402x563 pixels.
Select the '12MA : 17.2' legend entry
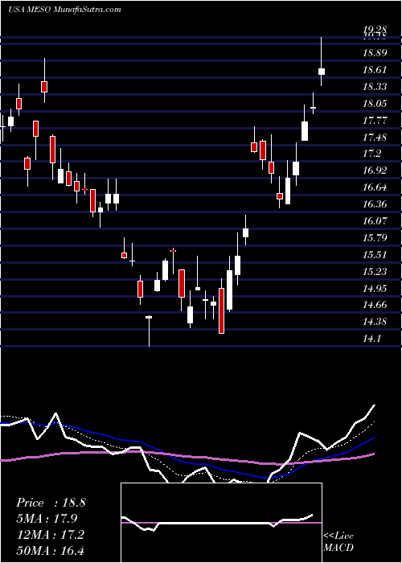coord(50,534)
